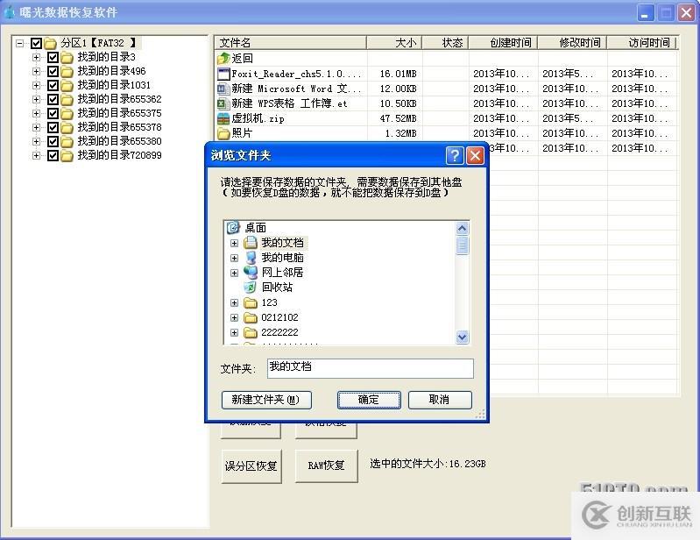Screen dimensions: 700x540
Task: Collapse the 分区1【FAT32】 root node
Action: (x=20, y=43)
